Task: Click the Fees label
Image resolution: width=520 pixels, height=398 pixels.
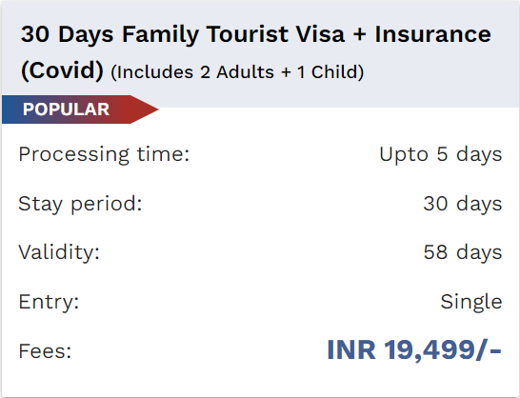Action: (45, 351)
